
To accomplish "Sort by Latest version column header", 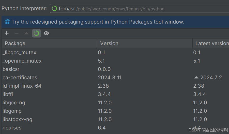I will point(211,43).
